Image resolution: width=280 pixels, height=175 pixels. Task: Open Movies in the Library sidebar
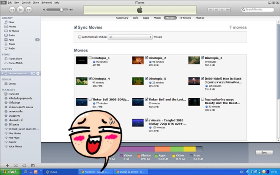12,27
